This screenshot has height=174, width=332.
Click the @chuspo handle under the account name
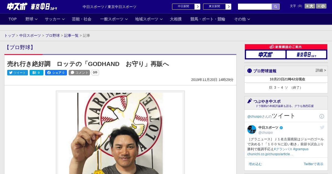coord(266,133)
